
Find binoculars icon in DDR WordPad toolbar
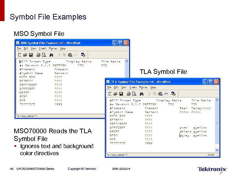click(x=51, y=55)
